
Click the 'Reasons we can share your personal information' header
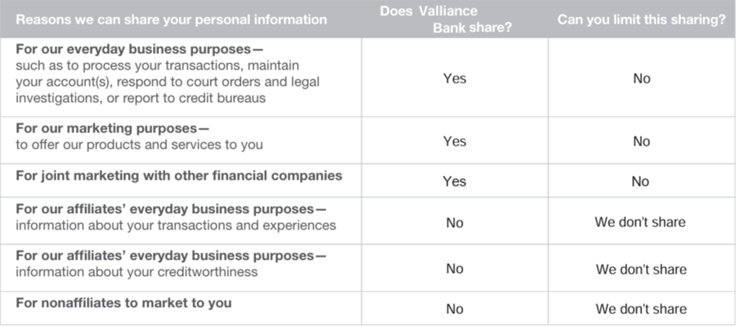(172, 20)
